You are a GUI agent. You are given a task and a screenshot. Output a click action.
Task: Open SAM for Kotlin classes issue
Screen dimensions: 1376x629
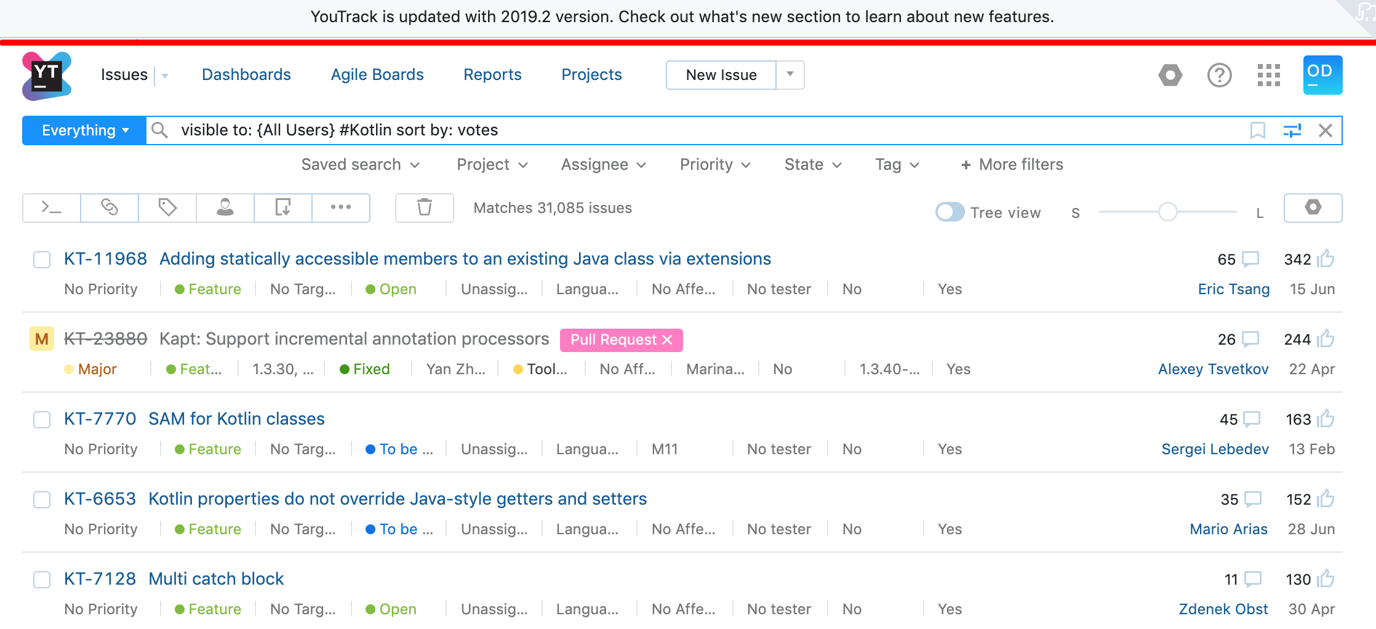[236, 419]
